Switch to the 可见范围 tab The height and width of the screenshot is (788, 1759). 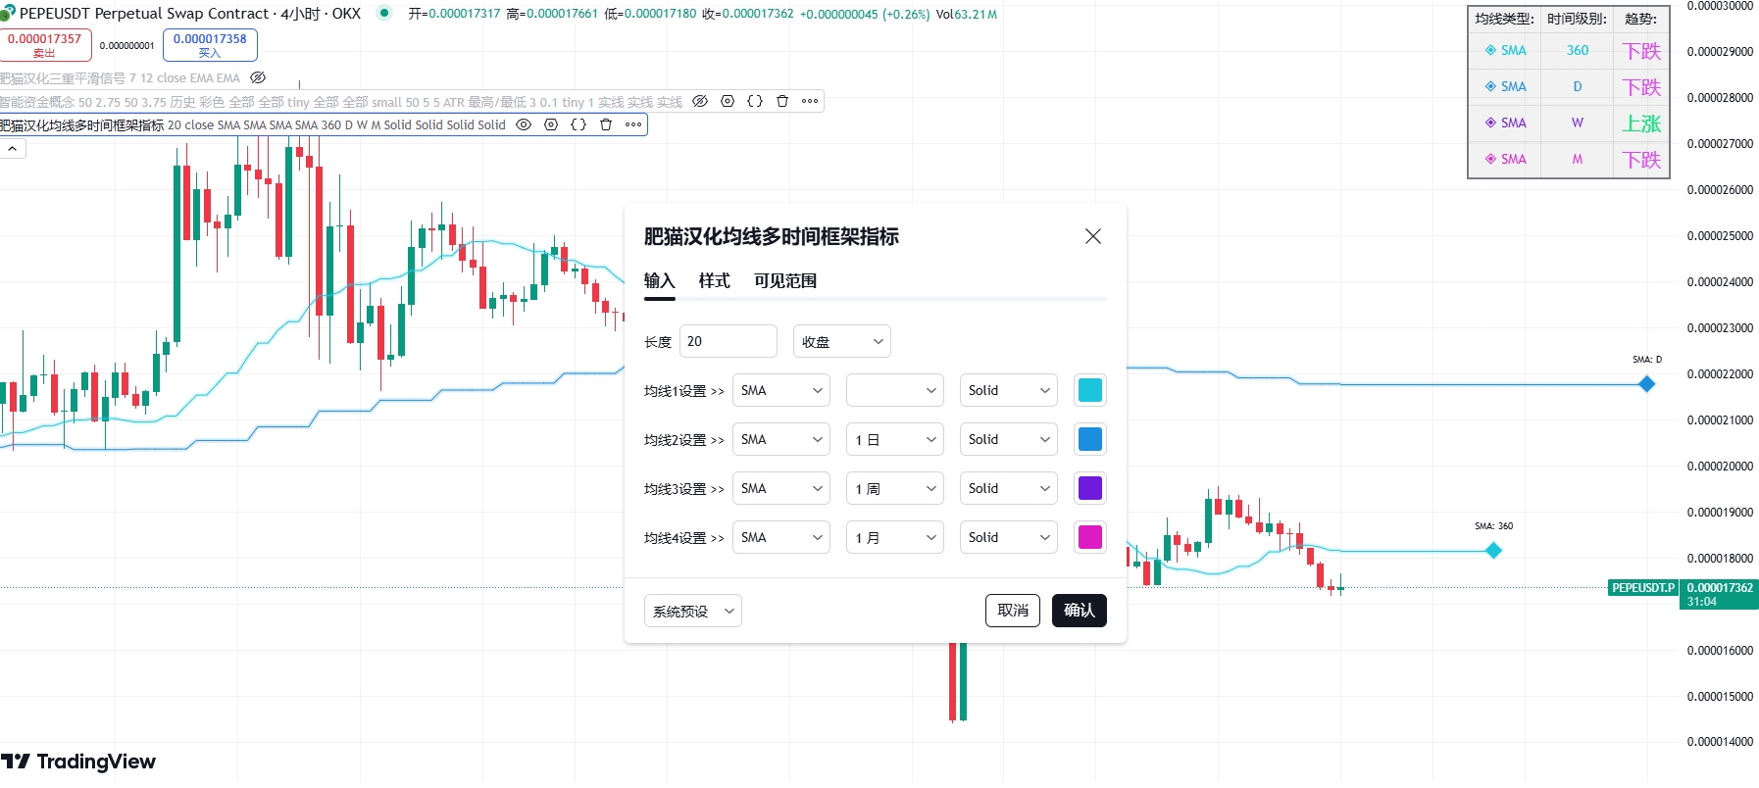785,281
